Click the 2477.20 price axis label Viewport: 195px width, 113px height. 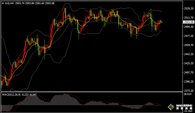[x=189, y=36]
